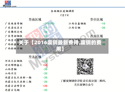Viewport: 125px width, 92px height.
Task: Click the row name '内蒙古包头亚新二期'
Action: (18, 82)
